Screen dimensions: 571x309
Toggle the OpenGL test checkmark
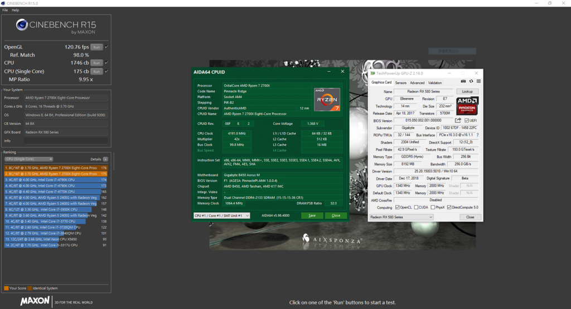[x=107, y=47]
